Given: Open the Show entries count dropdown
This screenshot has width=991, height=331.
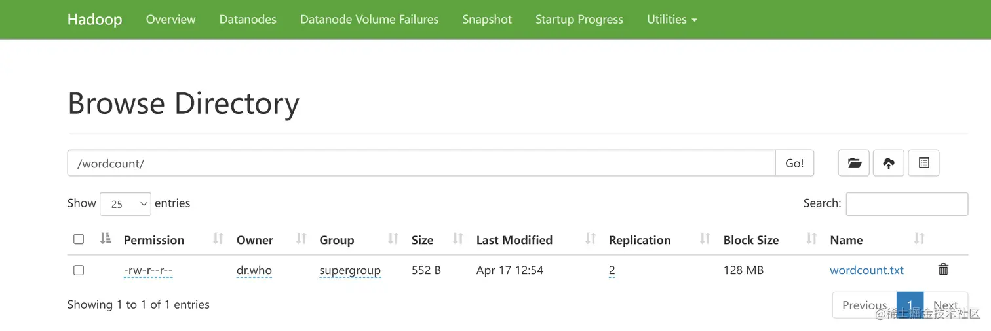Looking at the screenshot, I should (125, 204).
